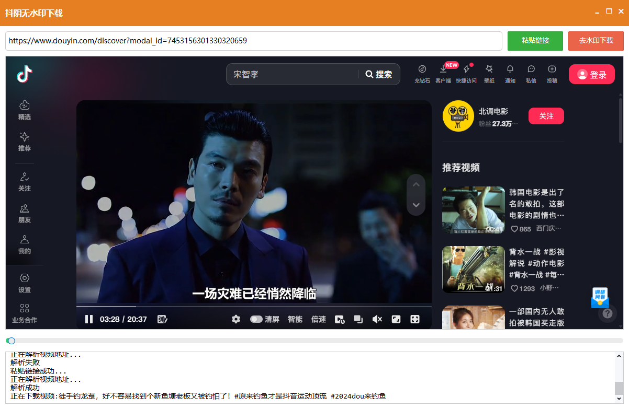Click the 推荐视频 section heading
The width and height of the screenshot is (629, 409).
(x=461, y=168)
